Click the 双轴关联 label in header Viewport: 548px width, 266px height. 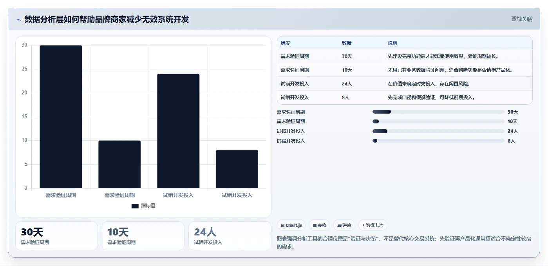click(x=521, y=19)
